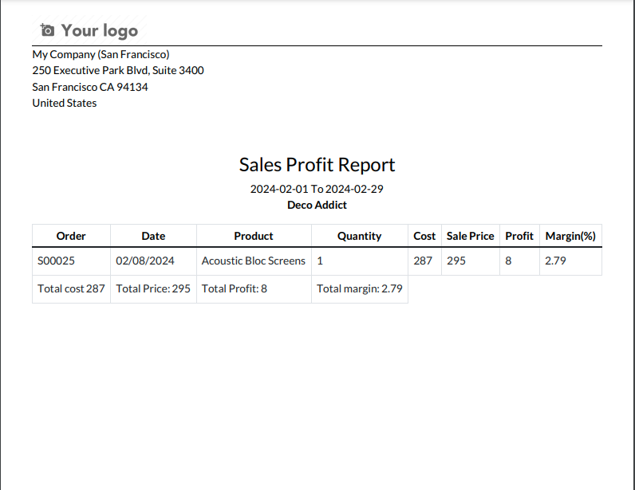This screenshot has width=635, height=490.
Task: Click the Sales Profit Report title
Action: 317,165
